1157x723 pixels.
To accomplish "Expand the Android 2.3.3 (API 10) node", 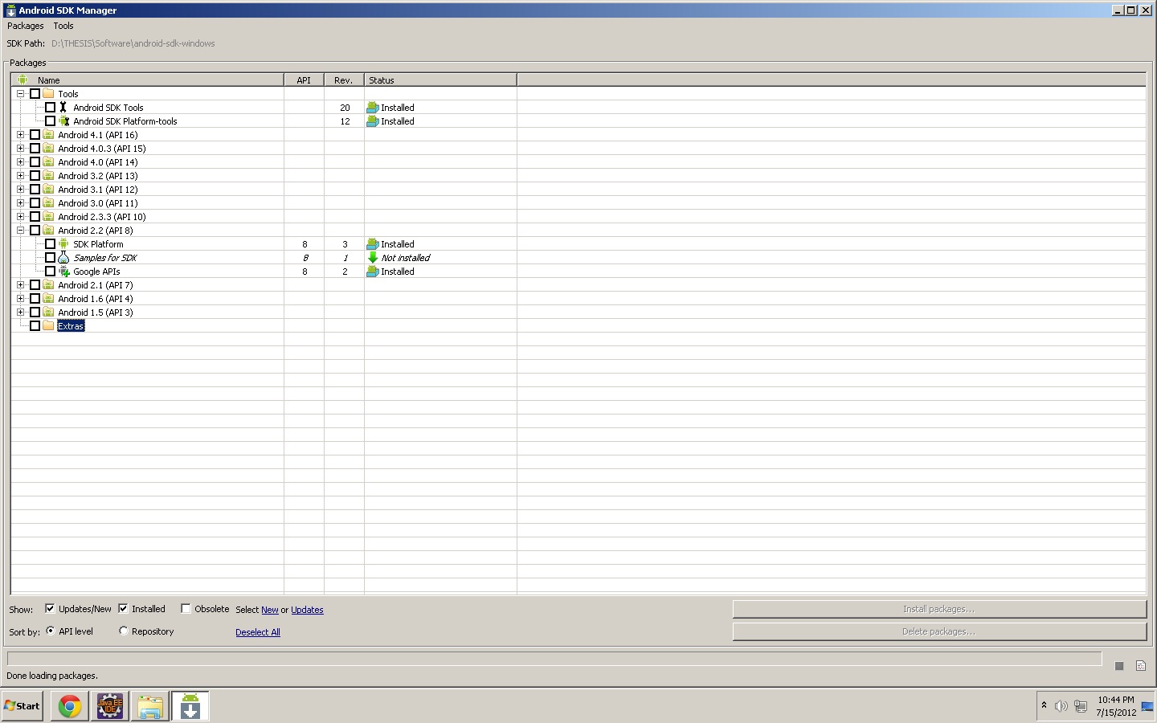I will click(20, 216).
